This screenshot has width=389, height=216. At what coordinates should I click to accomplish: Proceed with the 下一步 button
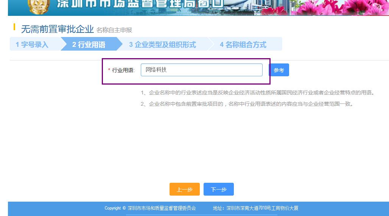point(218,189)
